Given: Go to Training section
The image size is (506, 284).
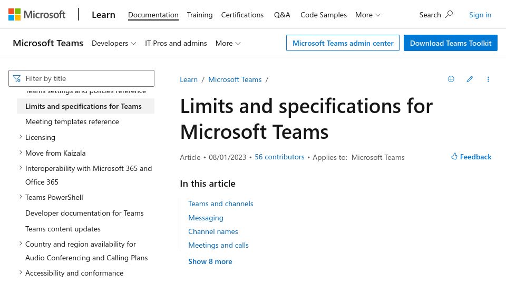Looking at the screenshot, I should coord(200,15).
